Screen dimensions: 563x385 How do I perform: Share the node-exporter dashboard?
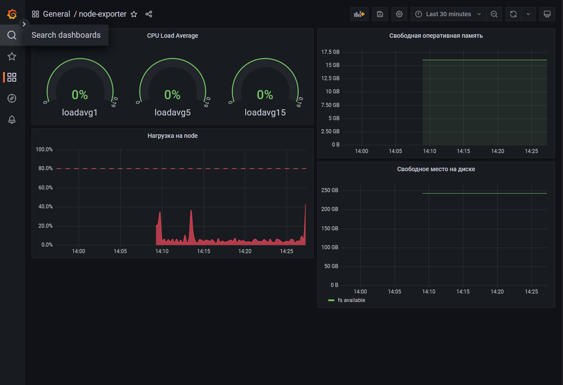tap(149, 14)
